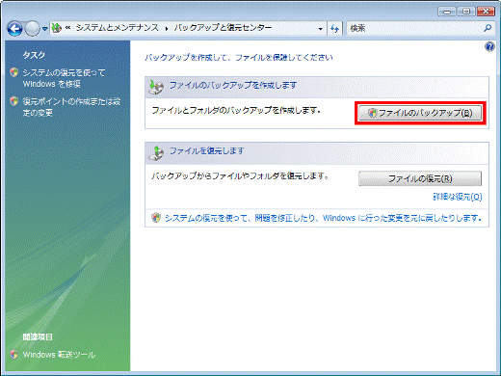Image resolution: width=501 pixels, height=376 pixels.
Task: Open the recent pages dropdown arrow
Action: (x=45, y=29)
